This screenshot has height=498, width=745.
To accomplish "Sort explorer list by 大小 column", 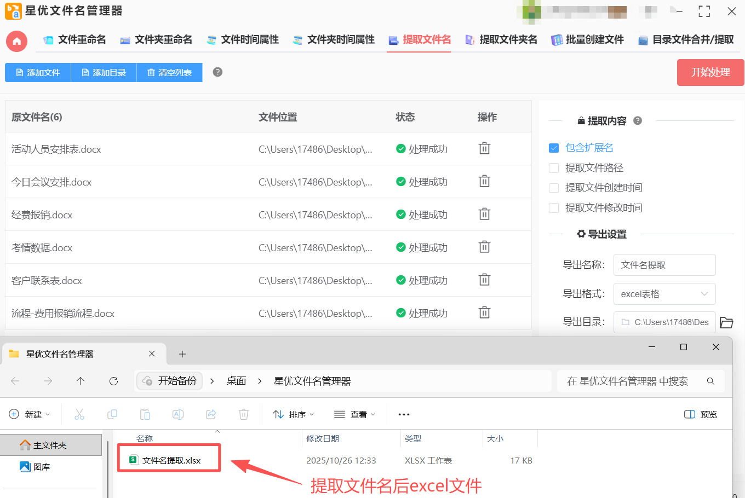I will pos(495,438).
